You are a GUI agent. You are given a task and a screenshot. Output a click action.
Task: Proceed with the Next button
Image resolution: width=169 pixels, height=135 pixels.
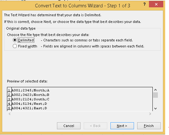(122, 126)
